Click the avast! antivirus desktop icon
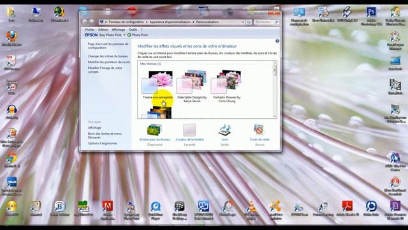 pos(275,210)
